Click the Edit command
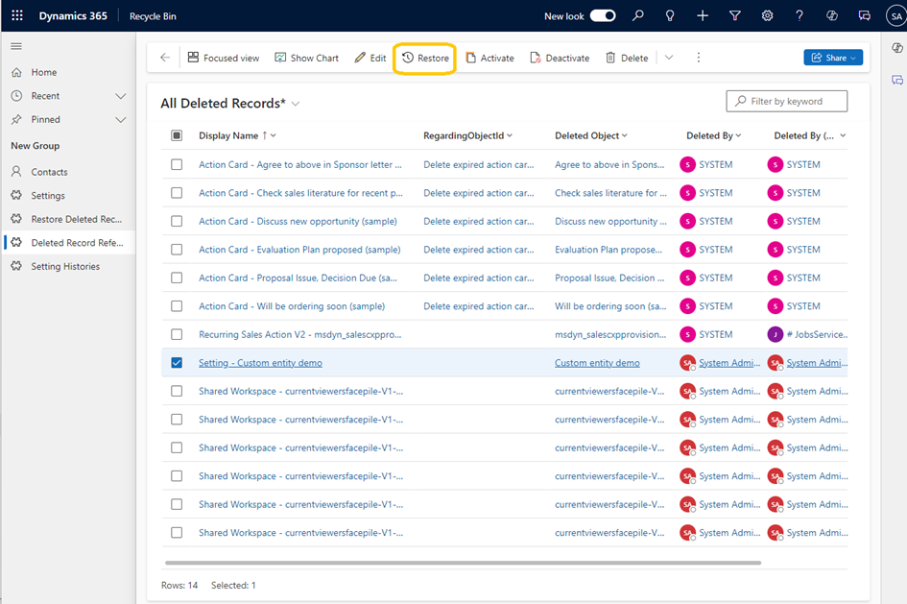 370,58
